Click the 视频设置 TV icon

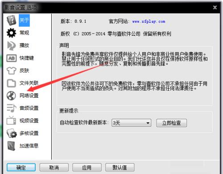[x=11, y=120]
